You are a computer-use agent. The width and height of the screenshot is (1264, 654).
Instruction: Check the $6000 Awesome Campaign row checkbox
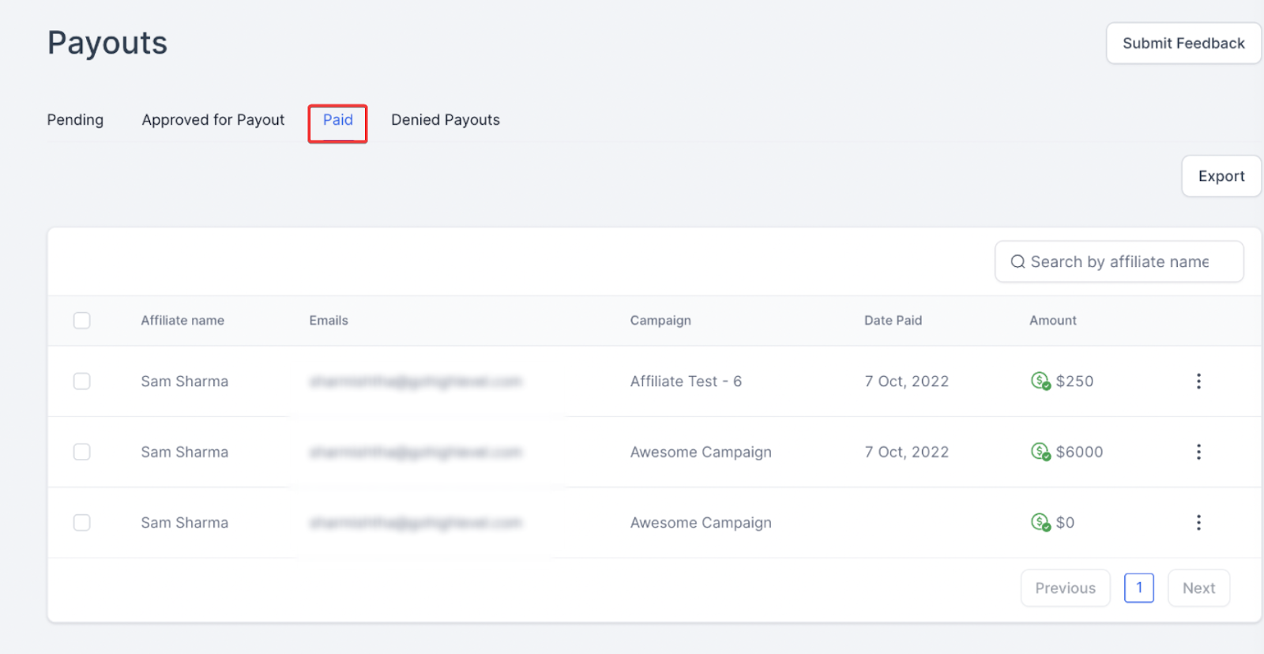tap(82, 452)
